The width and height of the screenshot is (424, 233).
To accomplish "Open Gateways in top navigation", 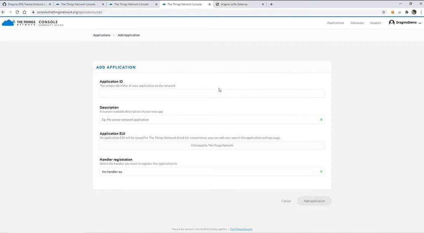I will pos(357,23).
